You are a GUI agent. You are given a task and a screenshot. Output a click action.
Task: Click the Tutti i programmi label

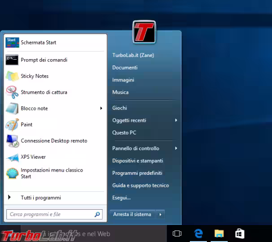click(41, 198)
